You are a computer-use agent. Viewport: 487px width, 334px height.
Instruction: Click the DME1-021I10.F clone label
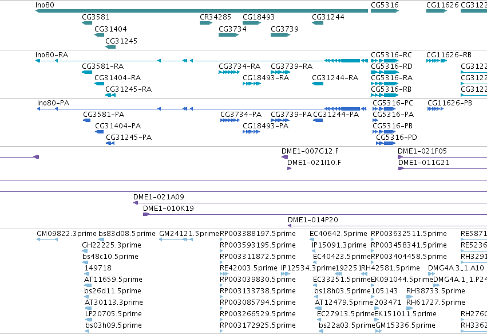pyautogui.click(x=314, y=163)
